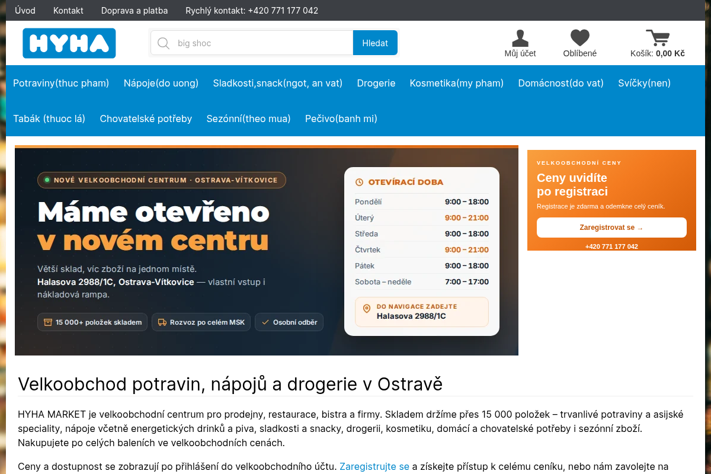The width and height of the screenshot is (711, 474).
Task: Follow the Zaregistrujte se text link
Action: click(x=374, y=466)
